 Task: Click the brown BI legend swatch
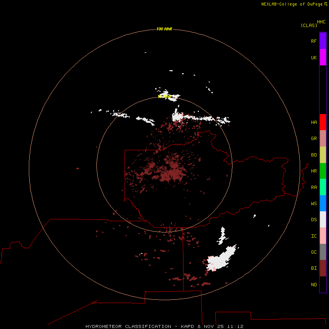323,268
